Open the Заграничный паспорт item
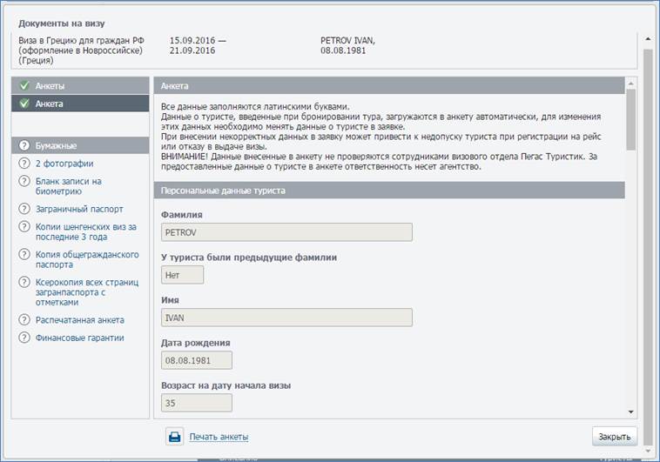 (x=79, y=209)
